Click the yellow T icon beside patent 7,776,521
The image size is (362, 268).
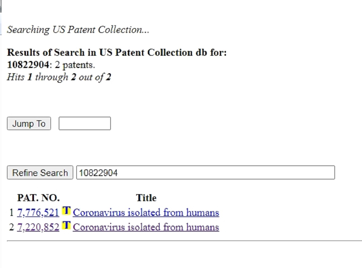tap(66, 211)
